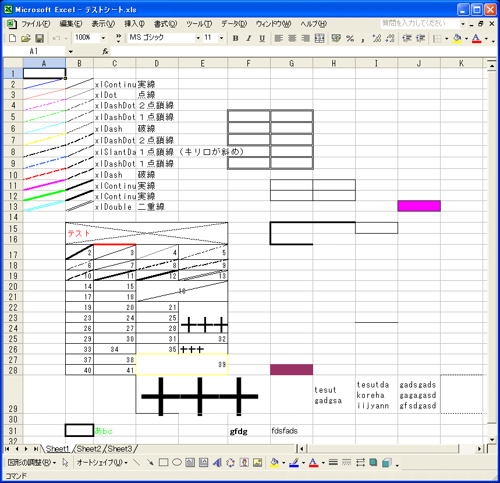Expand the font size dropdown
This screenshot has height=483, width=500.
click(221, 38)
